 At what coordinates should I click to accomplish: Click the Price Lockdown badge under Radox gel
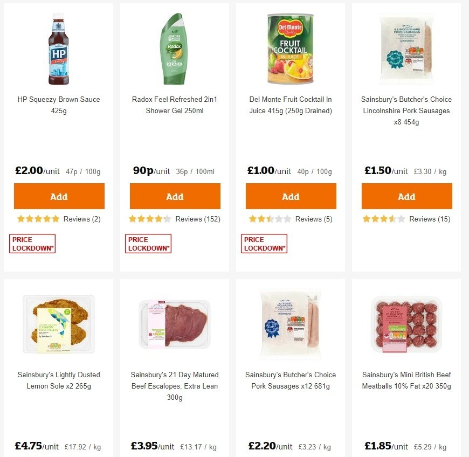148,243
